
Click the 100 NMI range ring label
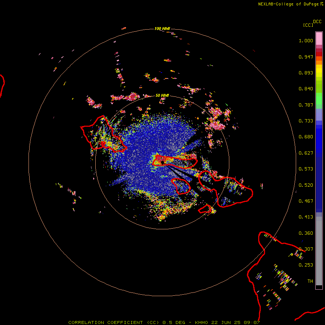(x=162, y=29)
